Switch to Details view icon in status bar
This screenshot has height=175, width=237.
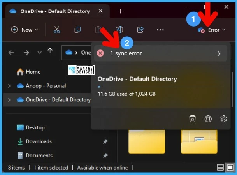pos(220,168)
